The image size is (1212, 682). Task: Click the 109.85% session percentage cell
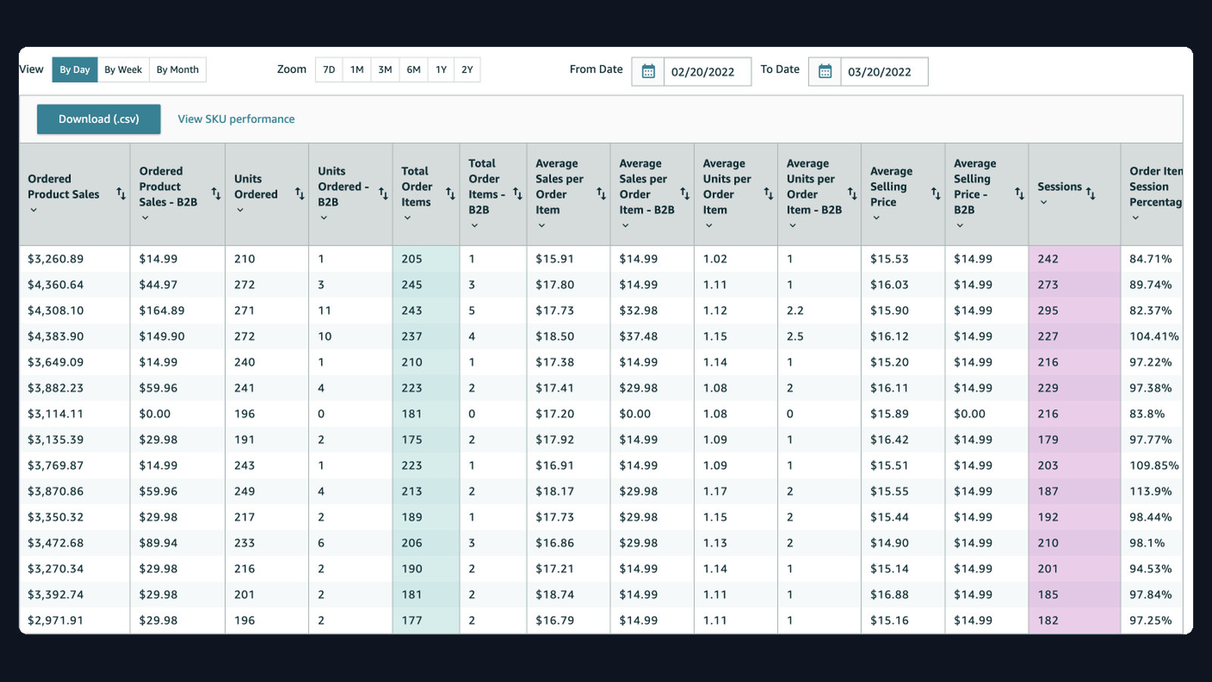pyautogui.click(x=1154, y=465)
